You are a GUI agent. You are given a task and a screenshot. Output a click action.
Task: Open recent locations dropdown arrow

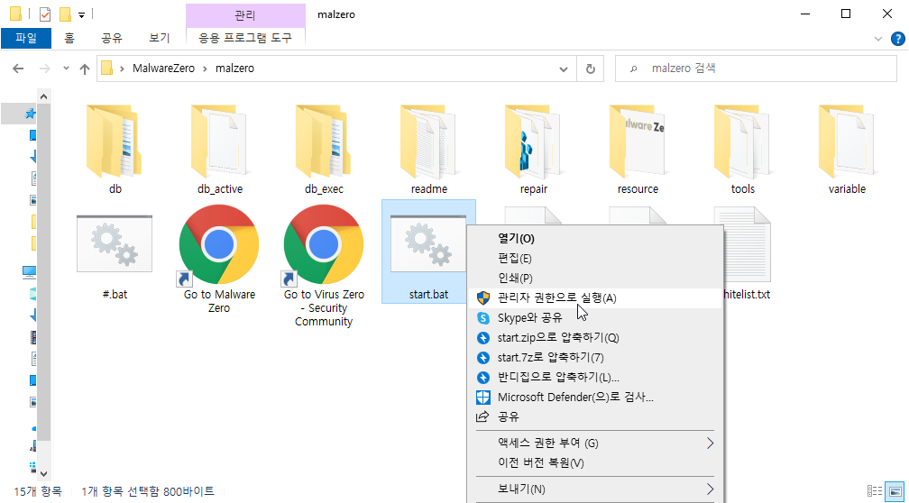point(66,69)
